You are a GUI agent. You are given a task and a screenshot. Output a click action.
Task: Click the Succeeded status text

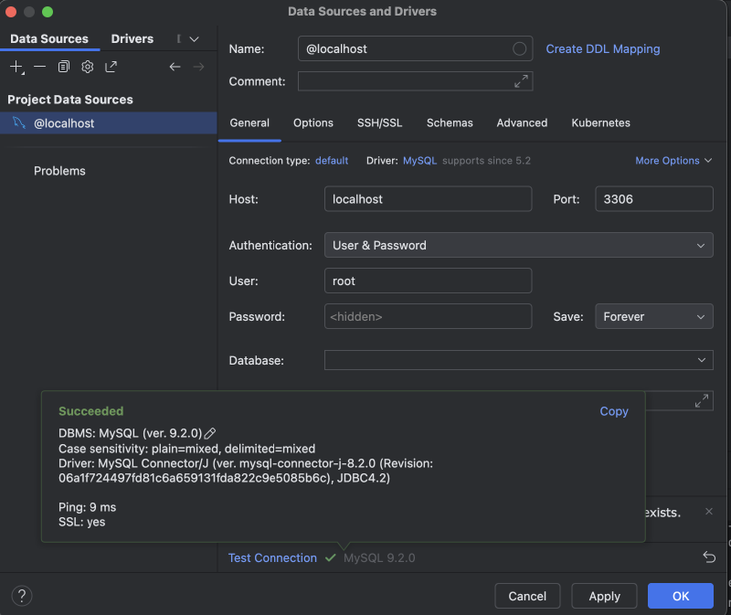click(90, 411)
